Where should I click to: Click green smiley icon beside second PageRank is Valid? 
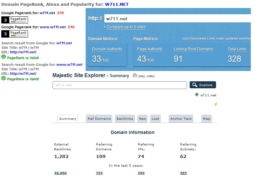(4, 78)
